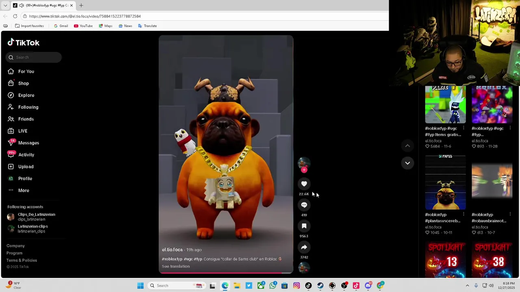Open the Terms & Policies footer link
The height and width of the screenshot is (292, 520).
[x=22, y=260]
